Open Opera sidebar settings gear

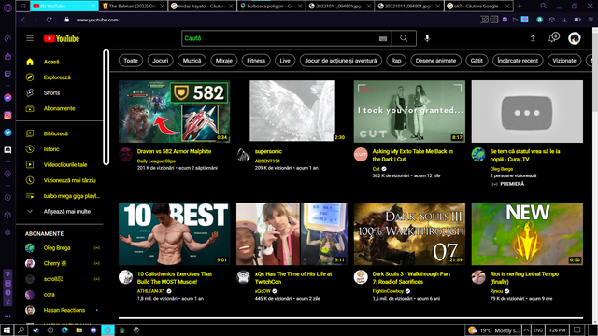(x=7, y=232)
